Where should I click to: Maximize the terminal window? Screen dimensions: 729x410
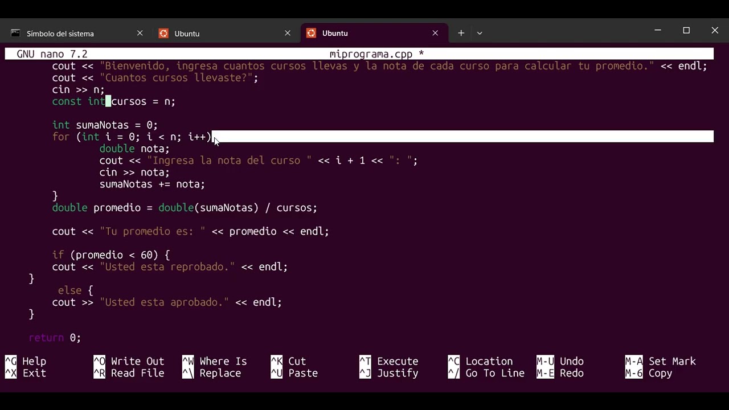(686, 30)
